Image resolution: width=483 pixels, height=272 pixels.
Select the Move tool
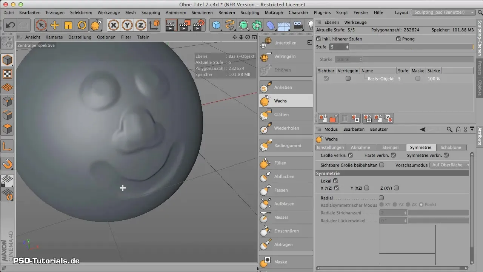click(55, 25)
